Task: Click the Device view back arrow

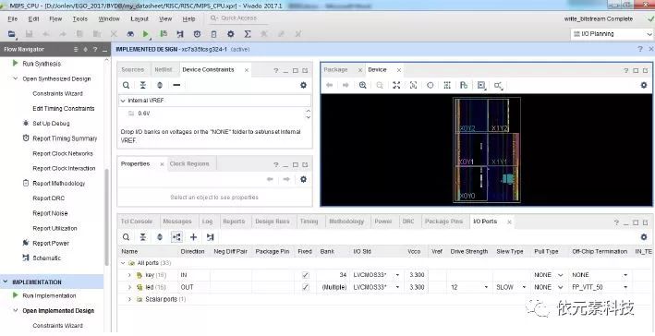Action: pos(329,85)
